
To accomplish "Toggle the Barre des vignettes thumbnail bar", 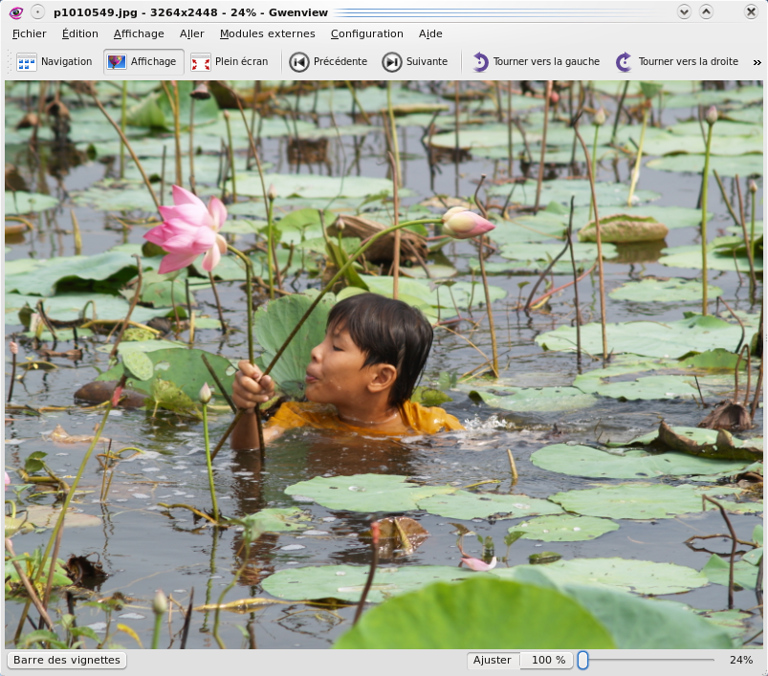I will pos(67,660).
